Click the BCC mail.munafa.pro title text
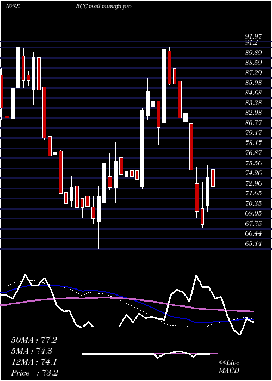Image resolution: width=272 pixels, height=381 pixels. point(103,7)
